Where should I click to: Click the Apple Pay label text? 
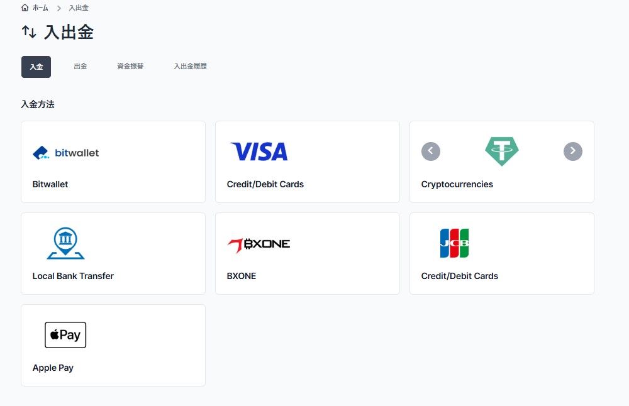pyautogui.click(x=53, y=368)
